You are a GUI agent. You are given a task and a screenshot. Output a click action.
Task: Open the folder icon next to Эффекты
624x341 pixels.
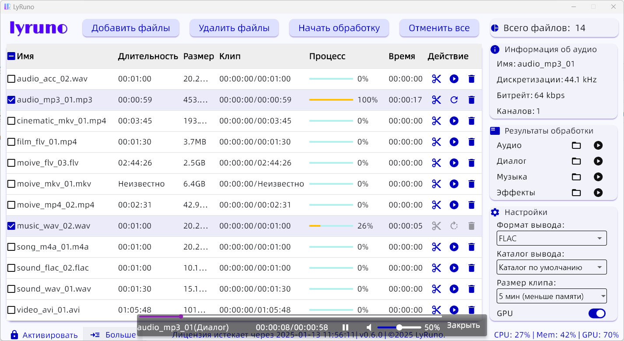point(576,193)
